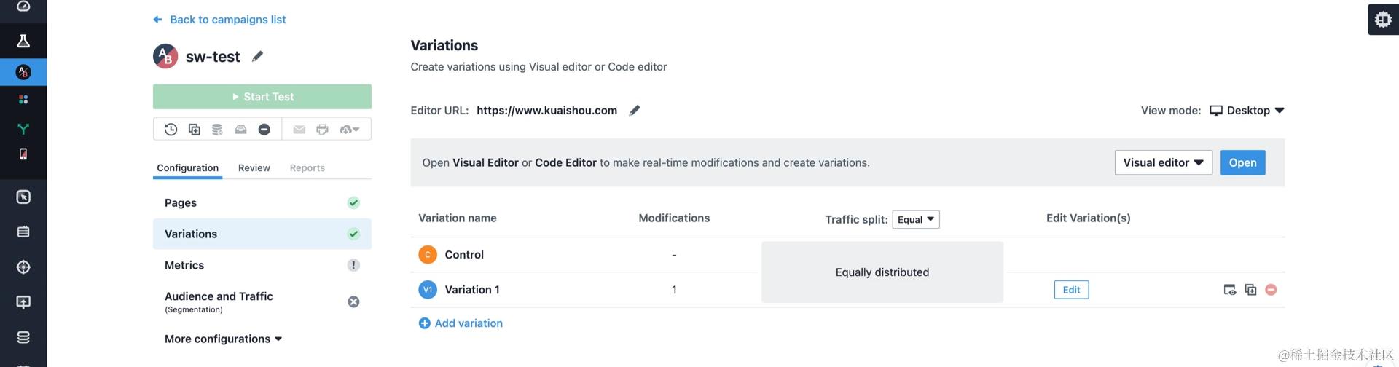
Task: Duplicate Variation 1 using the copy icon
Action: (1250, 290)
